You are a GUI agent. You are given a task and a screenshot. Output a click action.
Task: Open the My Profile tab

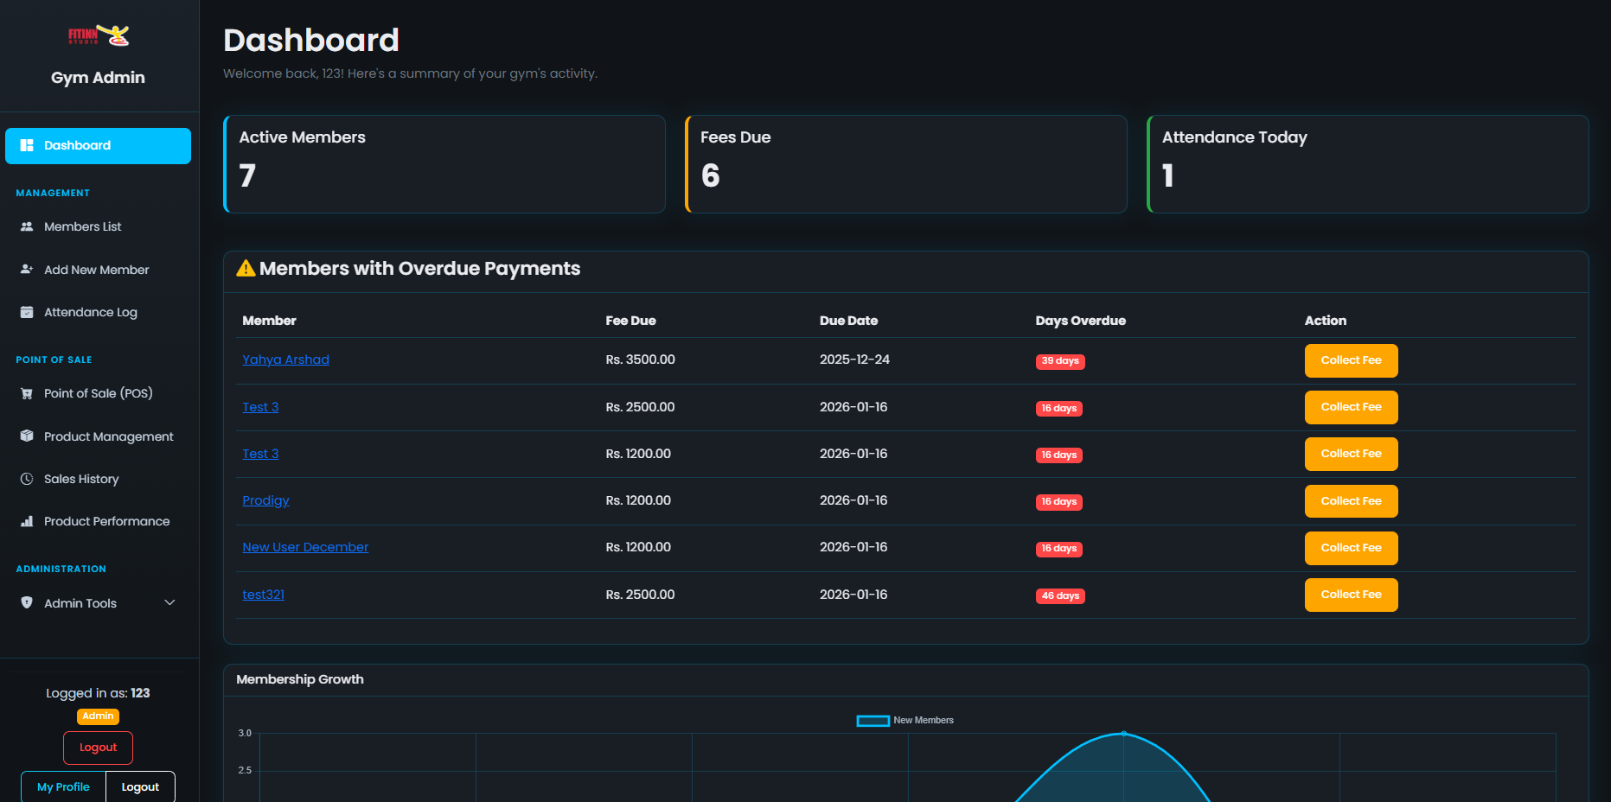tap(61, 786)
